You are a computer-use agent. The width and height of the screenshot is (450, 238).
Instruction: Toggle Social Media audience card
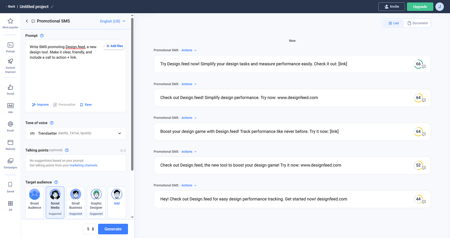55,202
